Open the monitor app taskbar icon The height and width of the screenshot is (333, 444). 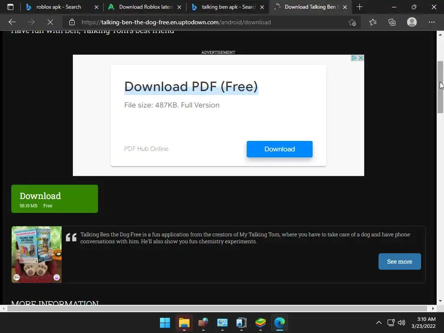pos(222,323)
